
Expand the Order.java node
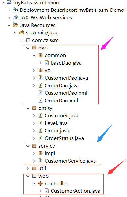tap(34, 131)
